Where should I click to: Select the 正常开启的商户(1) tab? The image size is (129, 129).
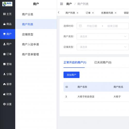coord(75,62)
